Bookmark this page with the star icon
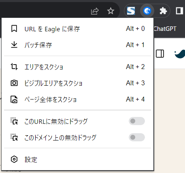The image size is (185, 173). (111, 11)
